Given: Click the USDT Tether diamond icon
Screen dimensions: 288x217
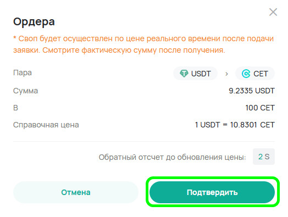Looking at the screenshot, I should click(184, 74).
